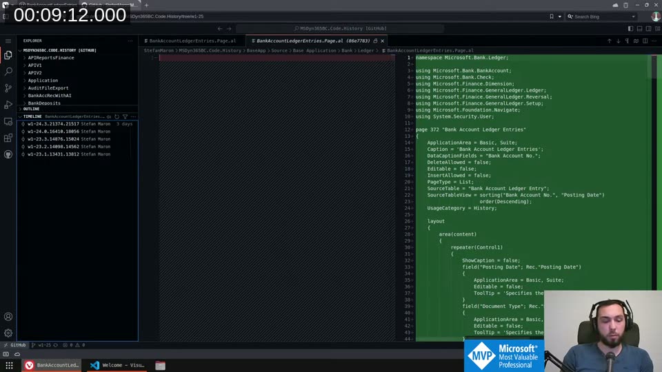This screenshot has height=372, width=662.
Task: Open the Manage gear menu
Action: coord(8,333)
